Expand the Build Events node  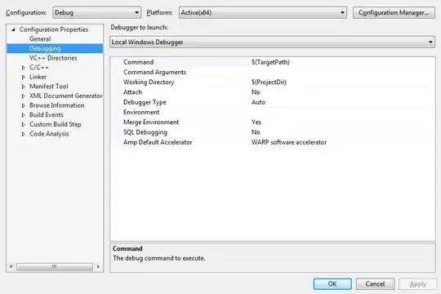(x=24, y=115)
